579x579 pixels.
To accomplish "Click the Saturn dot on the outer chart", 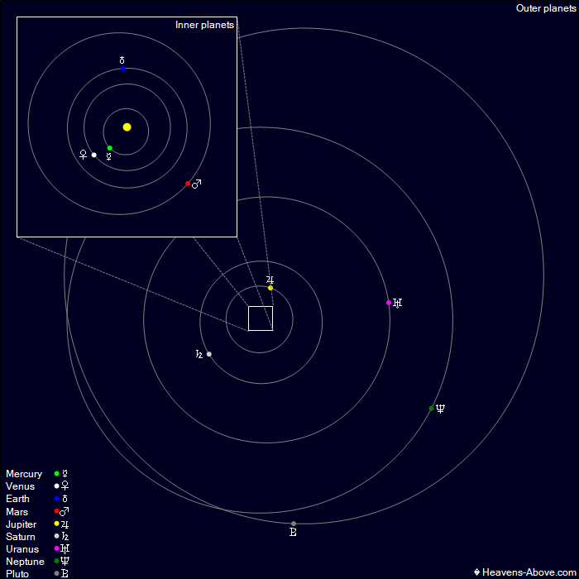I will click(209, 354).
